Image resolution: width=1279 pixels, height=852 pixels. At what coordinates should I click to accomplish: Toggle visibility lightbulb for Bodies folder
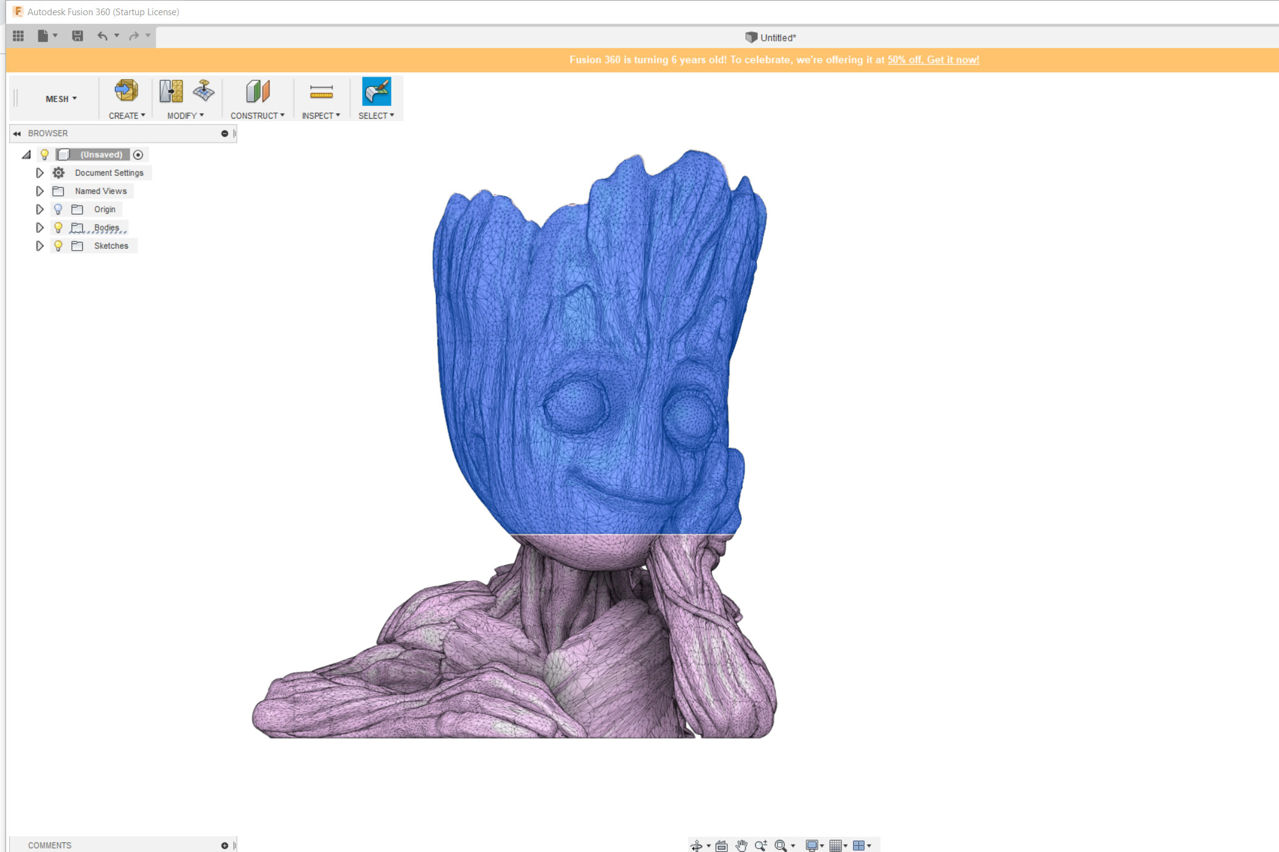[58, 227]
